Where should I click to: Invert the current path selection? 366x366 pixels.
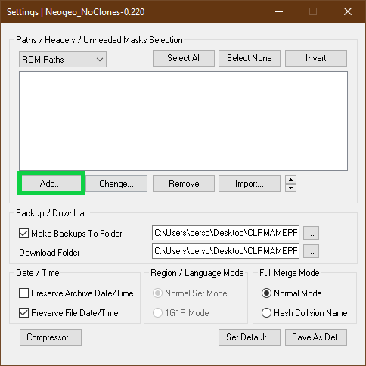click(x=316, y=58)
